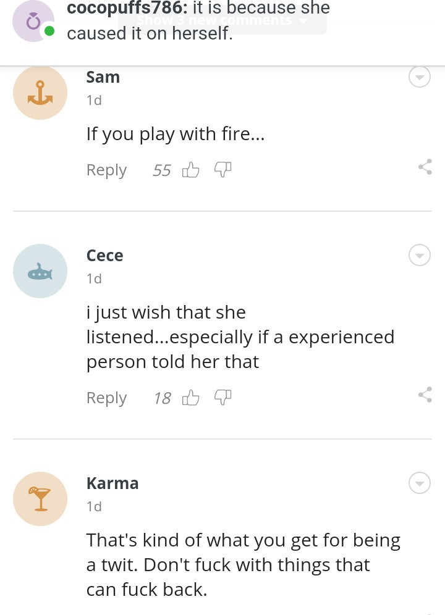Show 3 new comments
The image size is (445, 615).
(222, 20)
